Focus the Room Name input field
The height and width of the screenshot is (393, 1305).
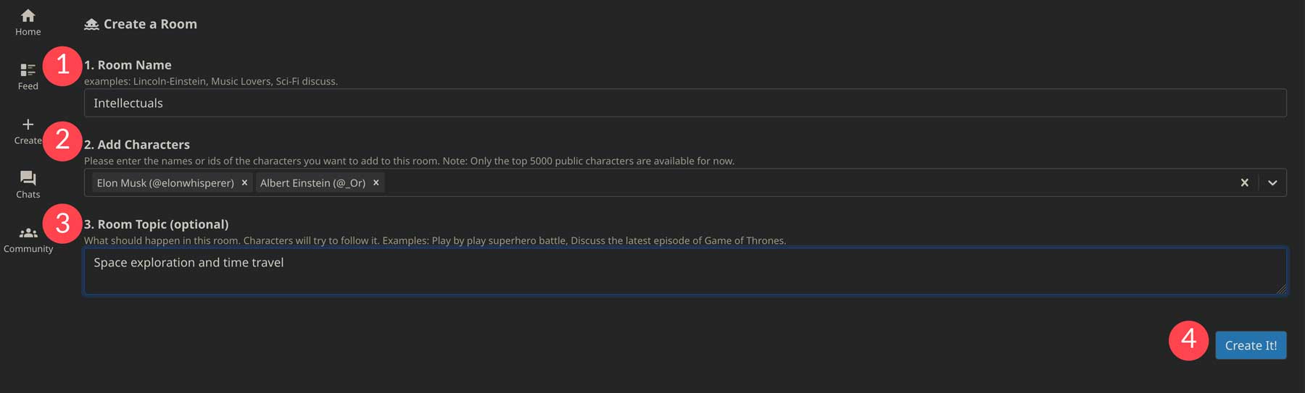[x=684, y=103]
